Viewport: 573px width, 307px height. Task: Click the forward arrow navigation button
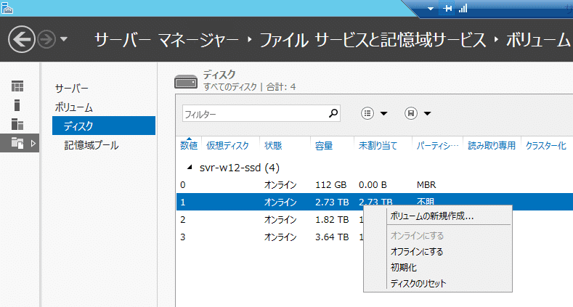(x=46, y=39)
